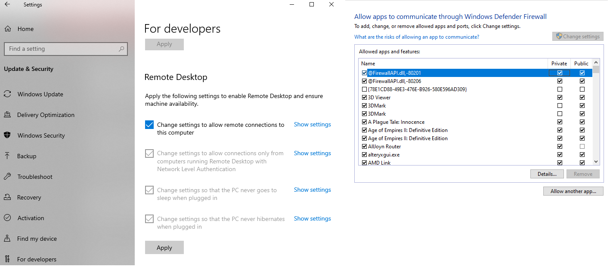This screenshot has height=276, width=613.
Task: Switch to the Activation page
Action: click(31, 218)
